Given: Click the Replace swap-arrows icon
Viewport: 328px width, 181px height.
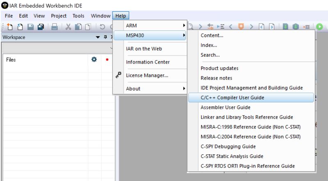Looking at the screenshot, I should [210, 27].
